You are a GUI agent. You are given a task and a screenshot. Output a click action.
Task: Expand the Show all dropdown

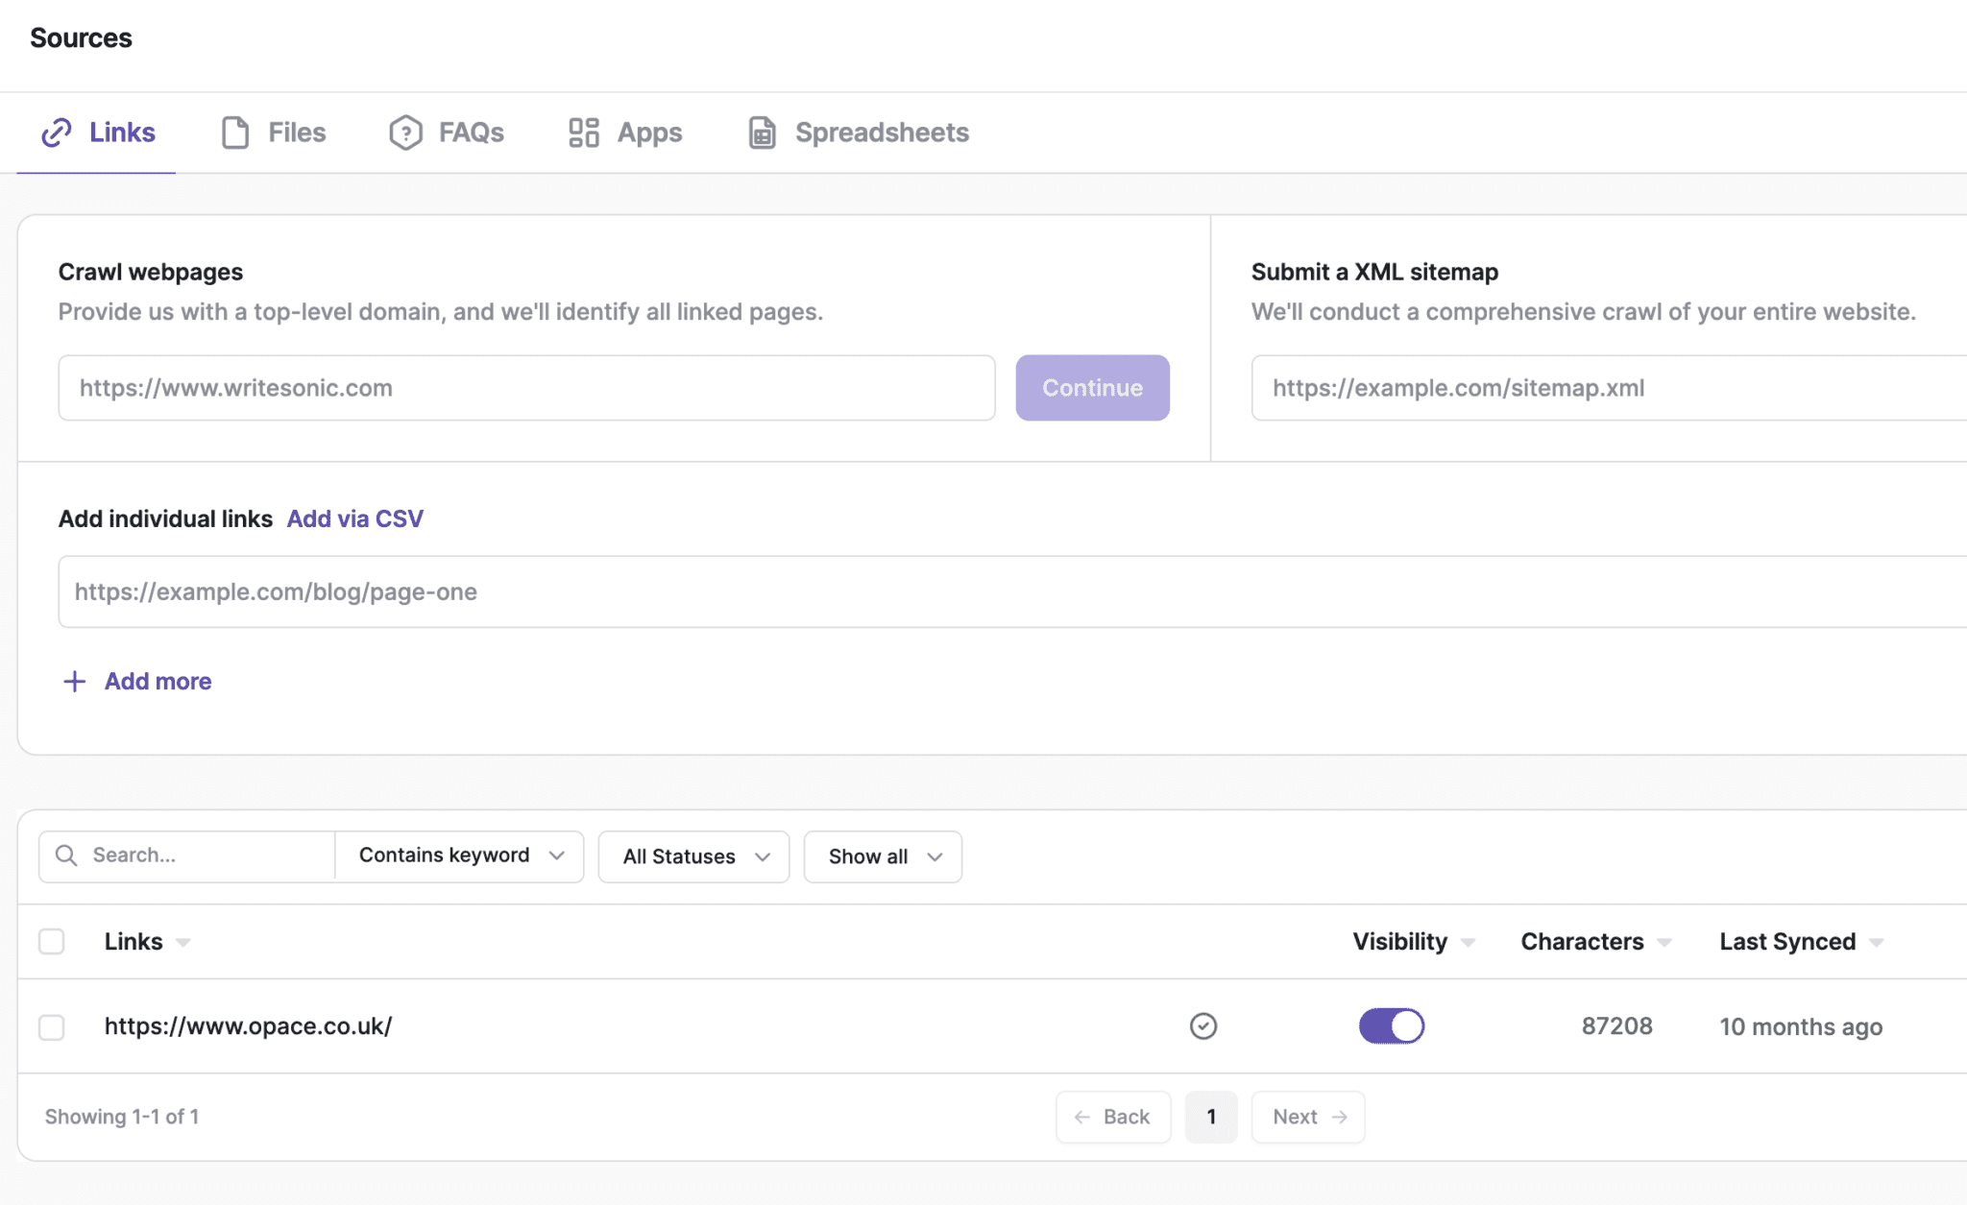pos(881,856)
